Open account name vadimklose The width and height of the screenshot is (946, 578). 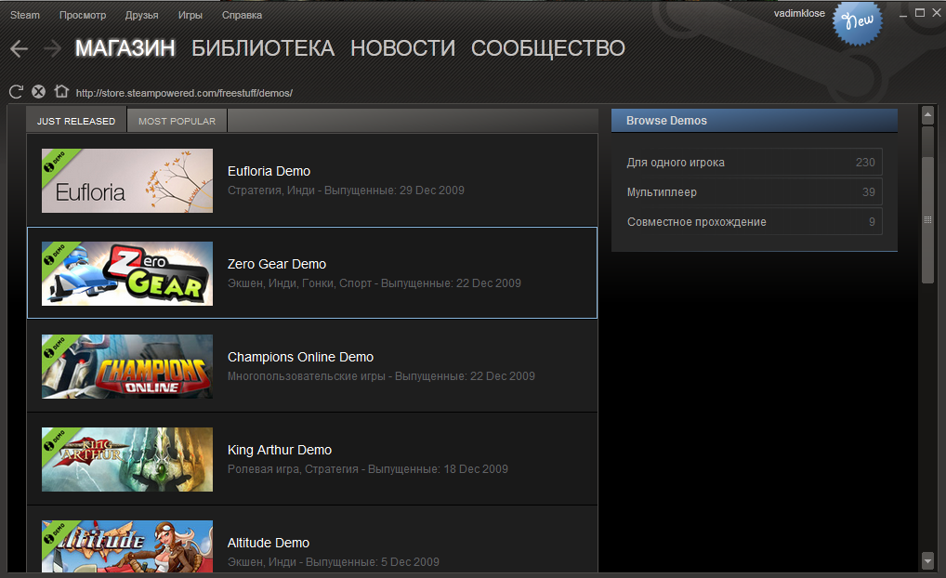coord(799,13)
